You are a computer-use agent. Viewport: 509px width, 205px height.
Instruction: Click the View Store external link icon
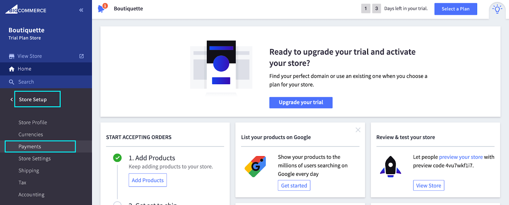pos(81,56)
